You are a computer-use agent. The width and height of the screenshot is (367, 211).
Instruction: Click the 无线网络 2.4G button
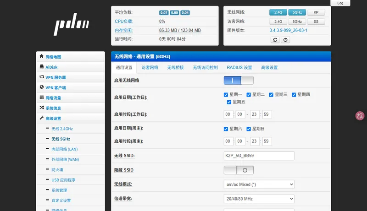[x=278, y=12]
